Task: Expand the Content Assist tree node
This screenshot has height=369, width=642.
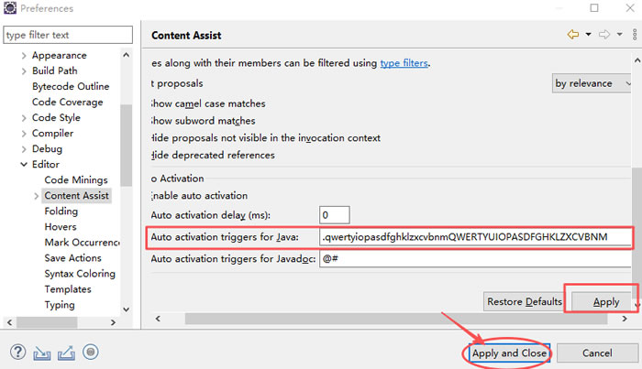Action: [x=37, y=196]
